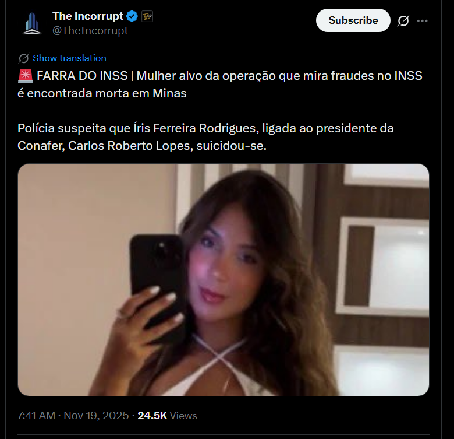Image resolution: width=454 pixels, height=439 pixels.
Task: Click the text suicidou-se ending the post
Action: [x=231, y=146]
